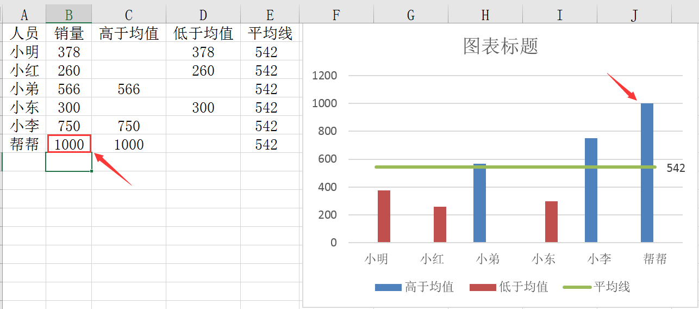Select the cell containing 小红
699x309 pixels.
tap(24, 71)
